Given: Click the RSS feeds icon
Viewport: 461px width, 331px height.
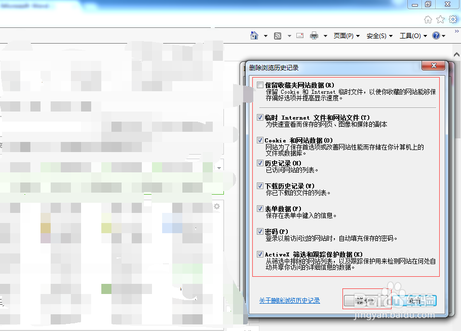Looking at the screenshot, I should coord(278,36).
